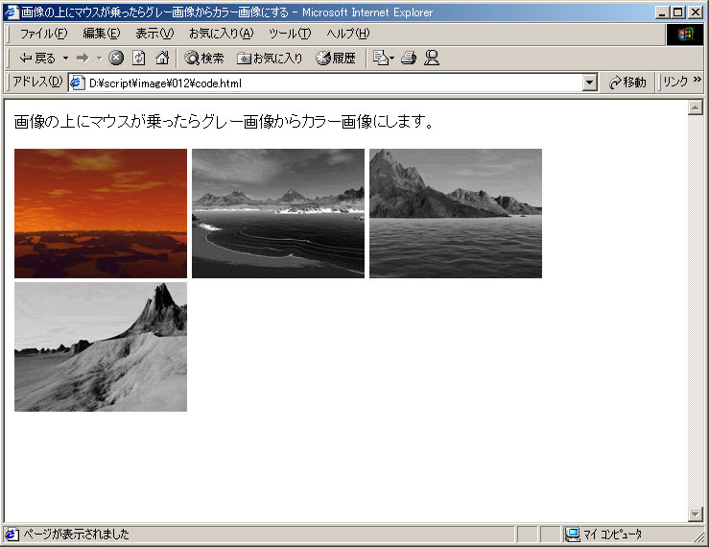Click the Messenger person icon
Viewport: 709px width, 547px height.
pyautogui.click(x=432, y=58)
